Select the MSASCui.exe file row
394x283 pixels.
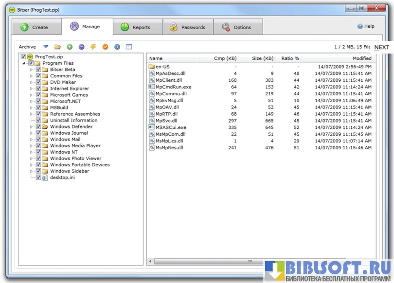[171, 127]
